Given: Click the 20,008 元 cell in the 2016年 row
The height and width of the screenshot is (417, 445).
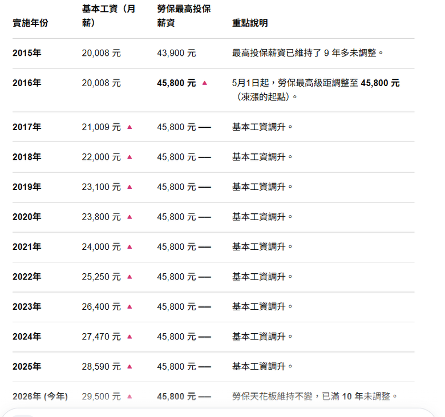Looking at the screenshot, I should (101, 83).
